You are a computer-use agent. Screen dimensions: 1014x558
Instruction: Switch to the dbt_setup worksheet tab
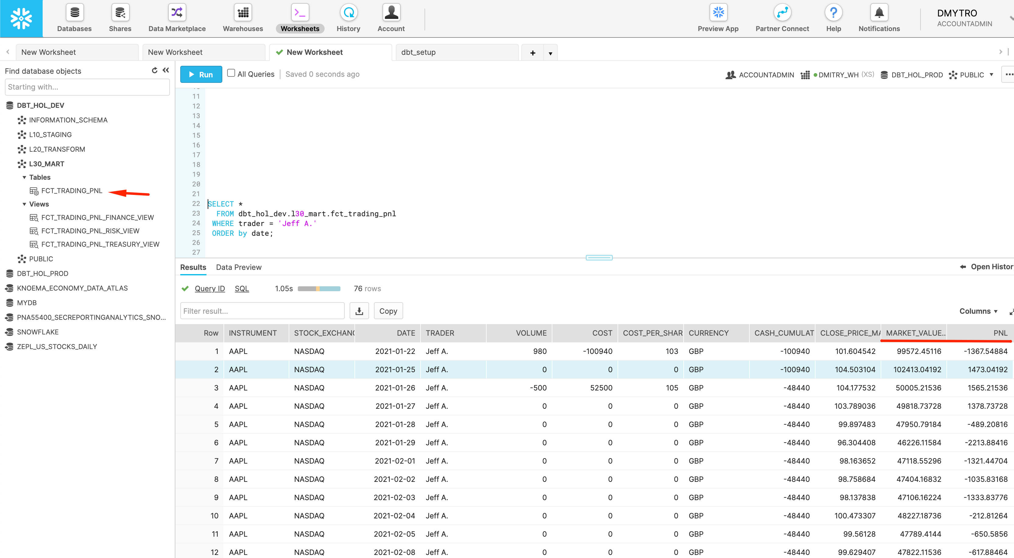418,52
